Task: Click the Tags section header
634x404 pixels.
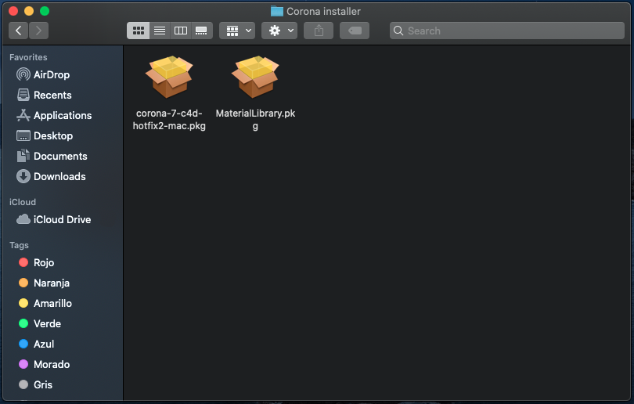Action: point(19,246)
